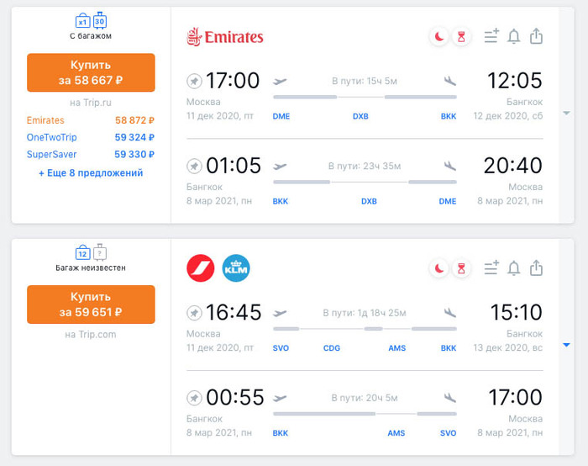Viewport: 588px width, 466px height.
Task: Click bell icon on Emirates ticket
Action: (x=514, y=36)
